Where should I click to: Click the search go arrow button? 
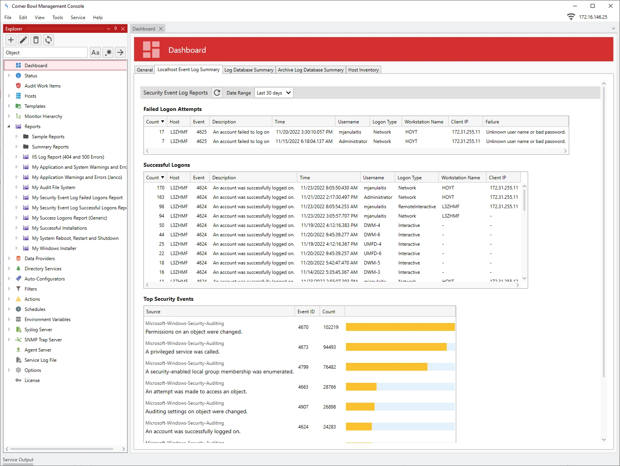[120, 52]
